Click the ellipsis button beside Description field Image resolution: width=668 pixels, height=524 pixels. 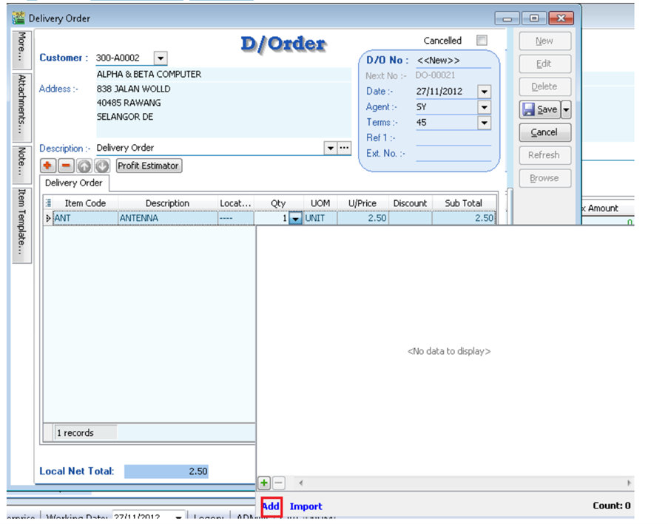click(344, 148)
